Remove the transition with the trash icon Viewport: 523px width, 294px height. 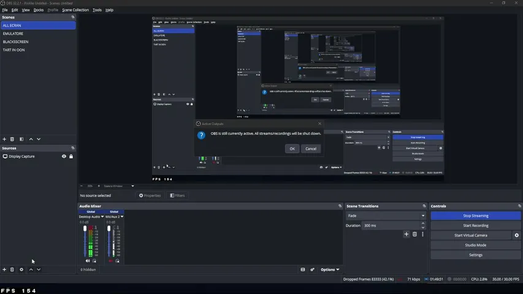coord(414,235)
